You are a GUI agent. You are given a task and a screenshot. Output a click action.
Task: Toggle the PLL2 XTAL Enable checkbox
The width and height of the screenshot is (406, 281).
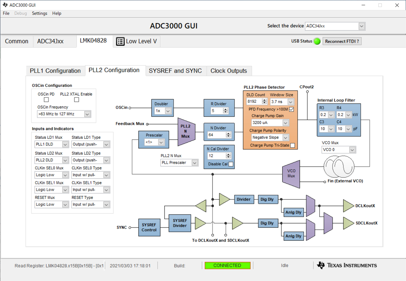tap(77, 99)
